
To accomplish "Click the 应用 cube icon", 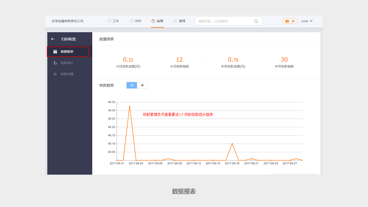I will pos(153,21).
